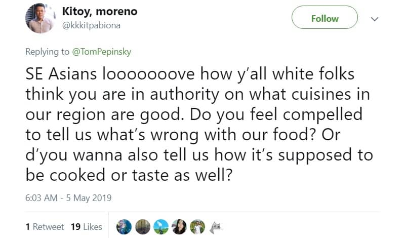The image size is (405, 238).
Task: Open the Kitoy, moreno display name
Action: pyautogui.click(x=100, y=12)
